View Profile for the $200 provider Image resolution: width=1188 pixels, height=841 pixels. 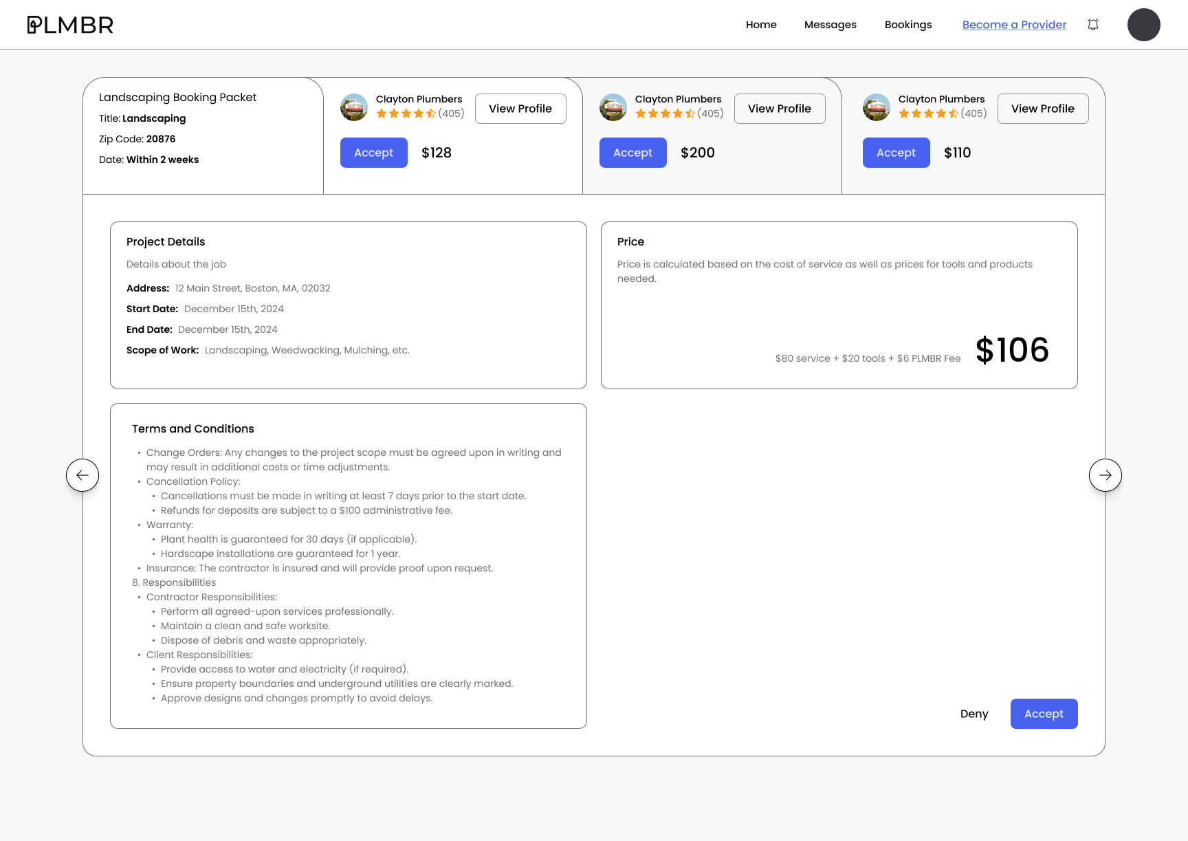click(x=780, y=109)
